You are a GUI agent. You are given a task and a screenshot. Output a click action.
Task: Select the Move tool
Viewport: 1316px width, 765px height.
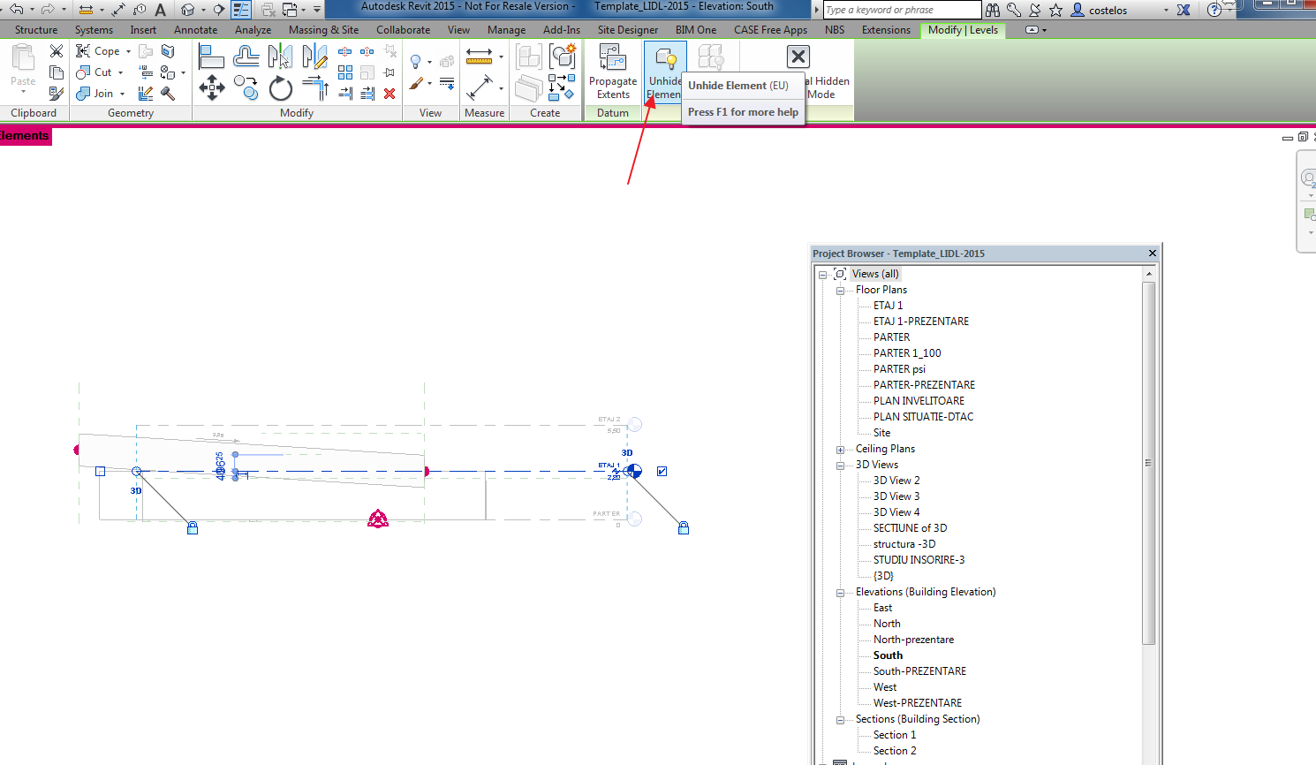pos(212,87)
